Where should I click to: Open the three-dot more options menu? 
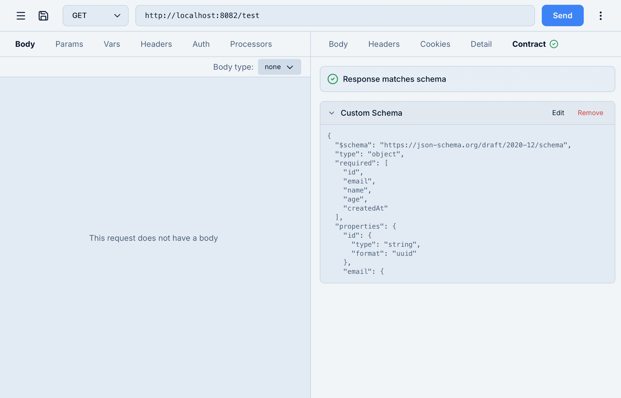click(x=600, y=15)
